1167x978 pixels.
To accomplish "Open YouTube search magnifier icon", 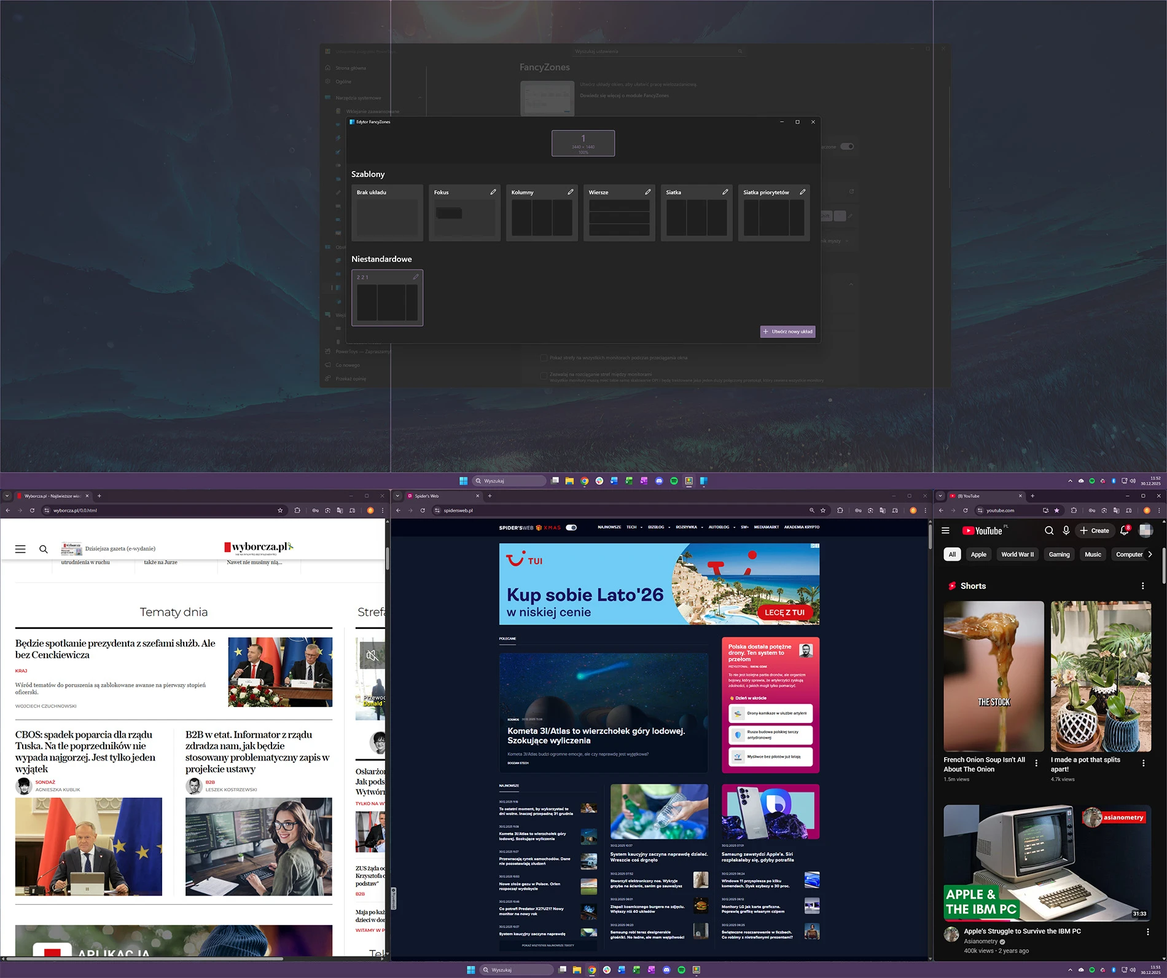I will (x=1049, y=530).
